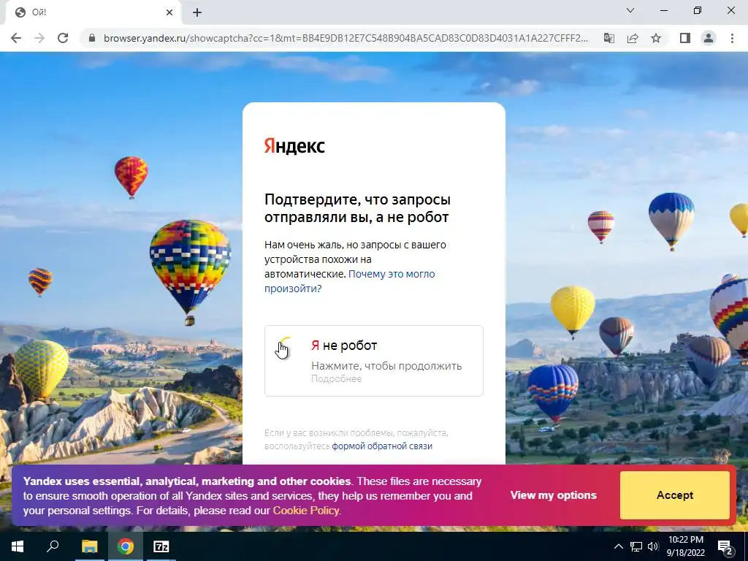The width and height of the screenshot is (748, 561).
Task: Click View my options for cookies
Action: (554, 495)
